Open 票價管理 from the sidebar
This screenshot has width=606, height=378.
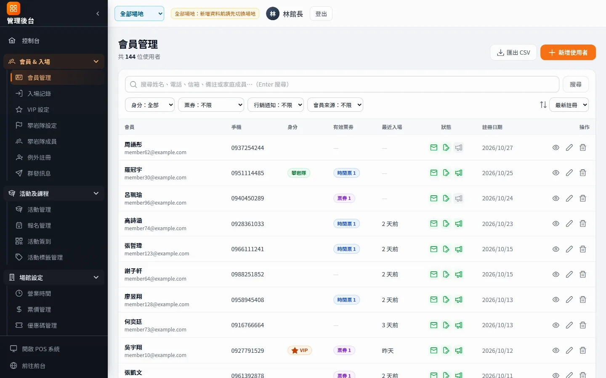57,310
